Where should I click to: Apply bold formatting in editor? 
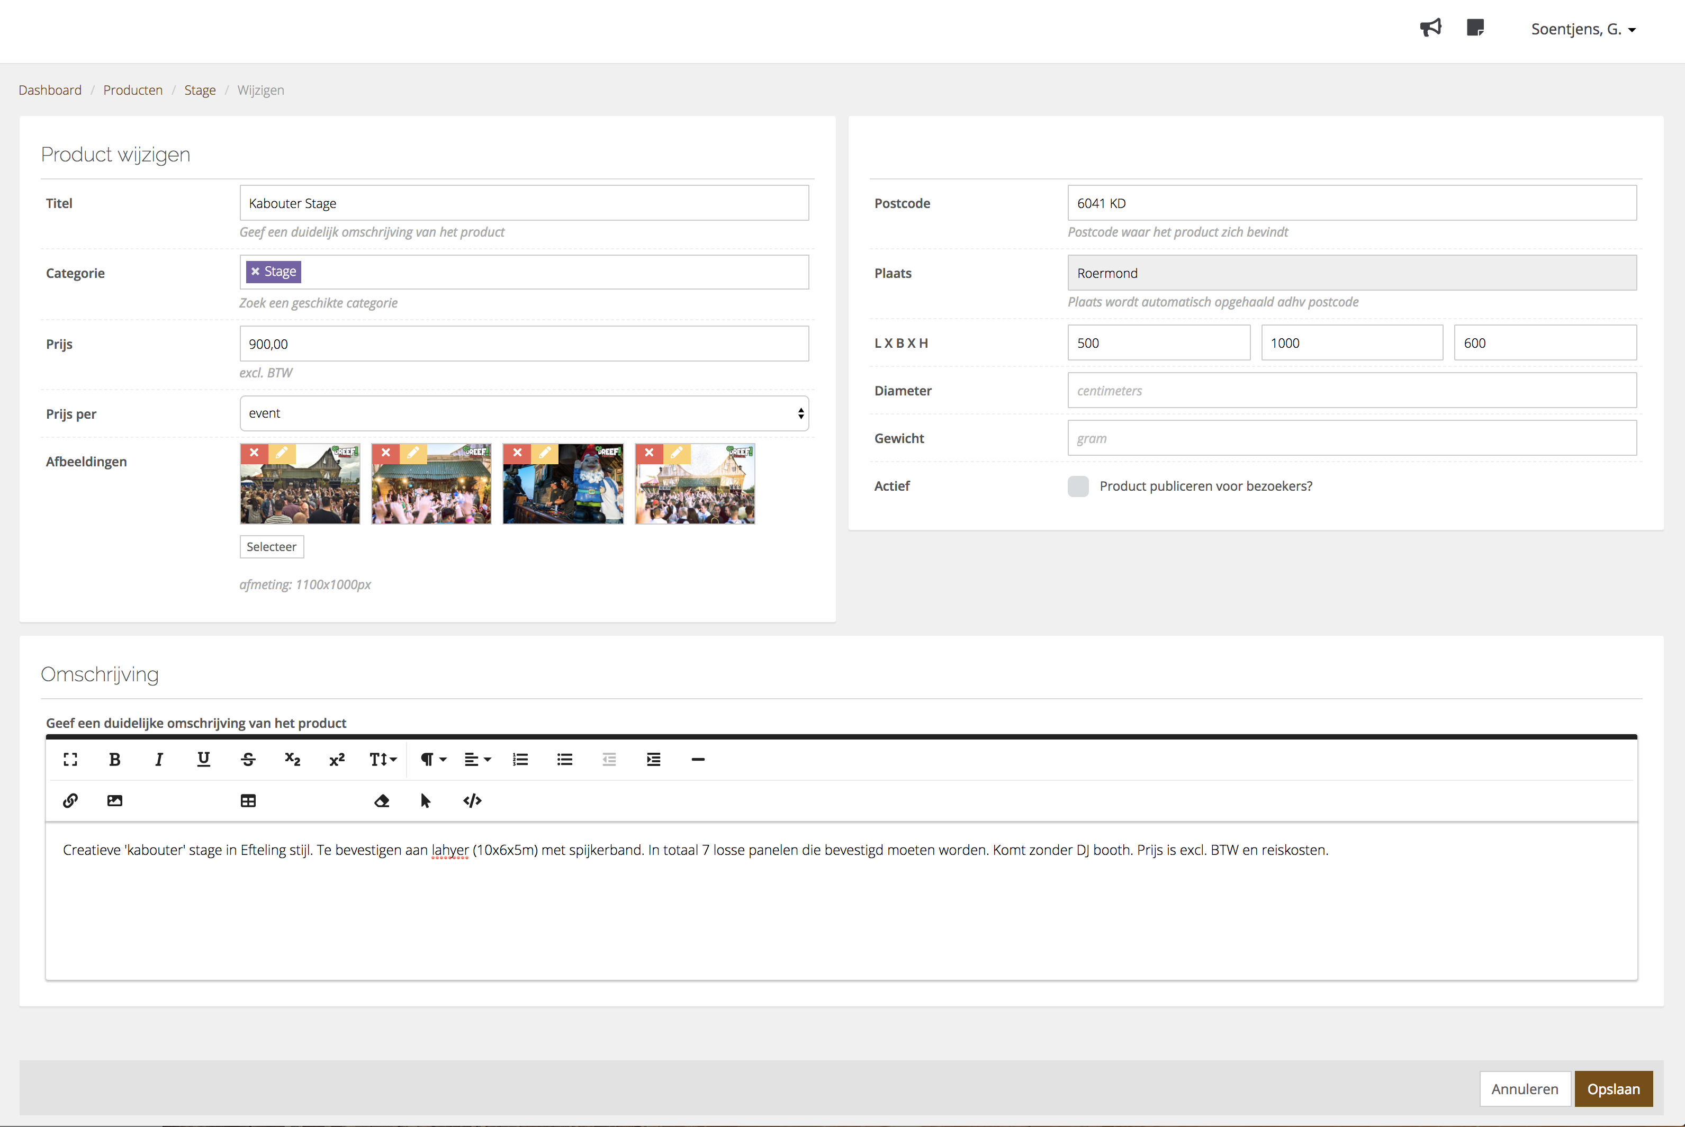[x=114, y=760]
